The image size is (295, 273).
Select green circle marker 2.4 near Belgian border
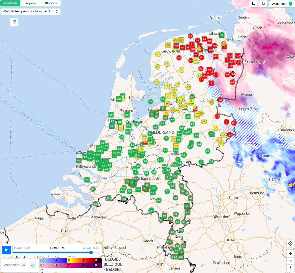(181, 230)
